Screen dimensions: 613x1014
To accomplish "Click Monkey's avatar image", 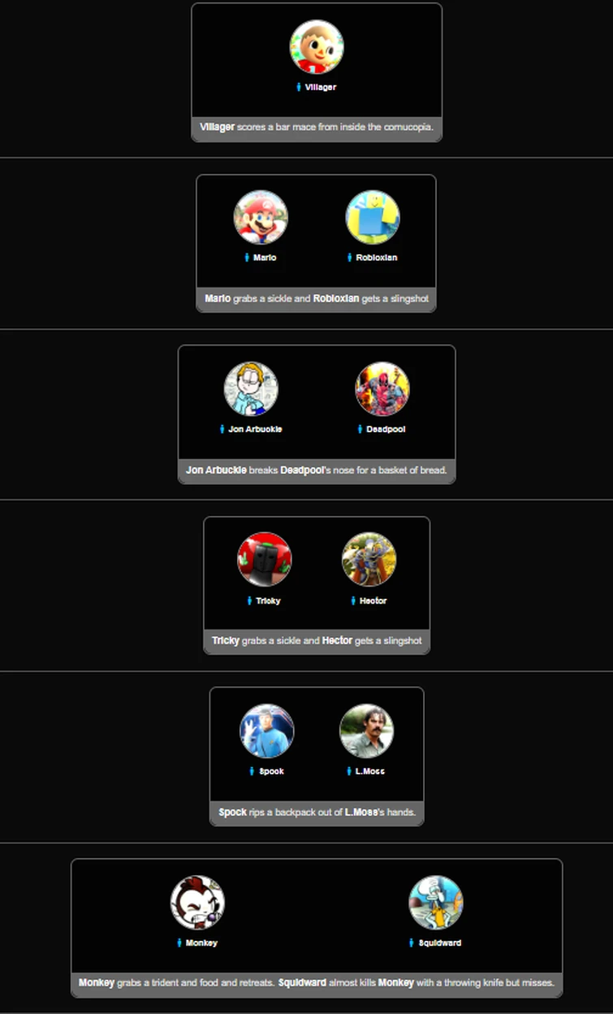I will coord(197,903).
